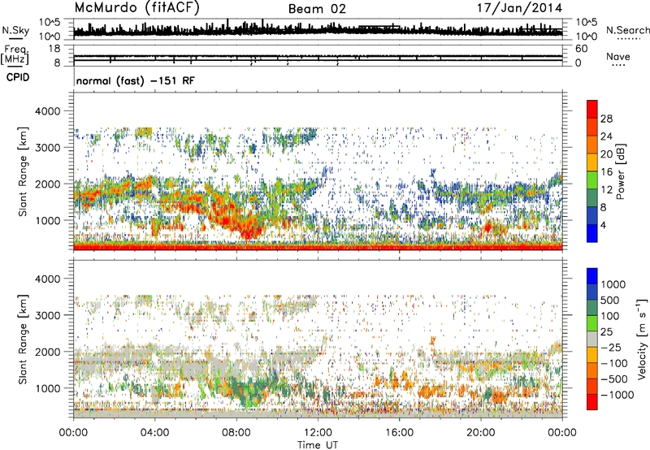Image resolution: width=650 pixels, height=450 pixels.
Task: Click the red ground-scatter band in power panel
Action: (x=318, y=247)
